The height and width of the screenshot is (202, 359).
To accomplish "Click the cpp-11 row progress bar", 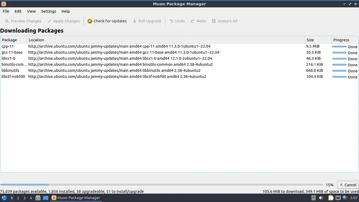I will (x=339, y=47).
